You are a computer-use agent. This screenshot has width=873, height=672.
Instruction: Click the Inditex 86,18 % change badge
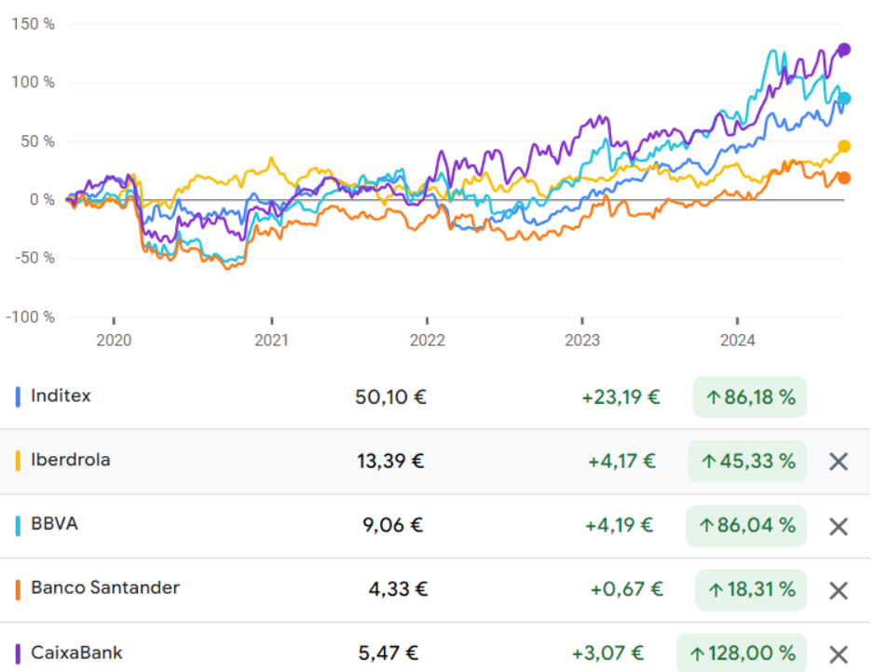pos(749,397)
